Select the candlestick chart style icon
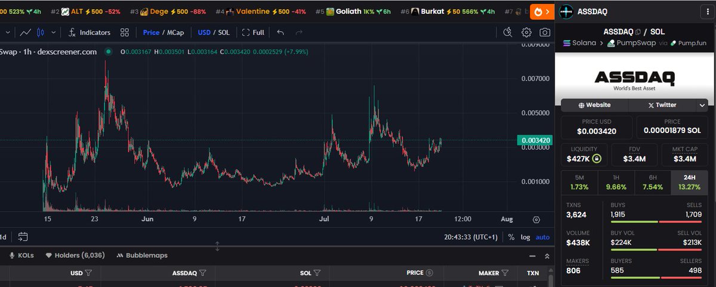The image size is (716, 287). pos(40,32)
